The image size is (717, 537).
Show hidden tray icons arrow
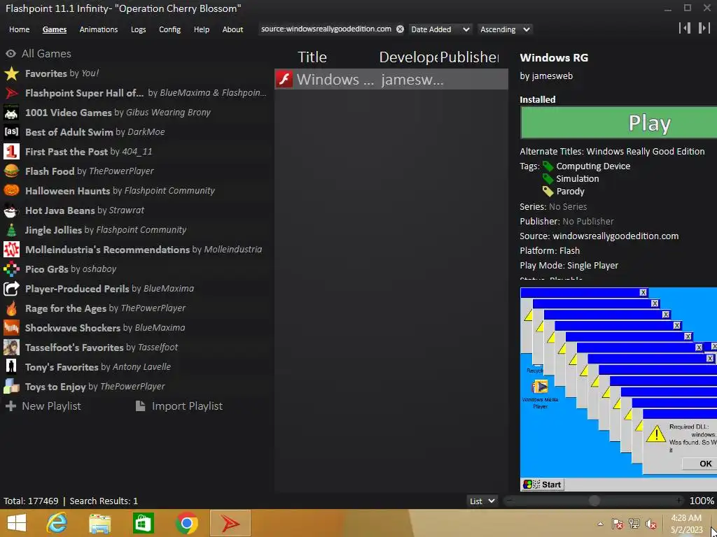600,524
